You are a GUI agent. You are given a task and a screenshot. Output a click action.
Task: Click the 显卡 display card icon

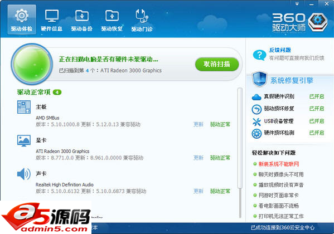click(24, 141)
